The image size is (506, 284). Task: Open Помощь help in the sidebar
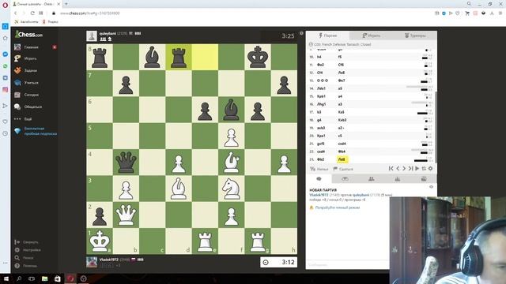coord(30,266)
